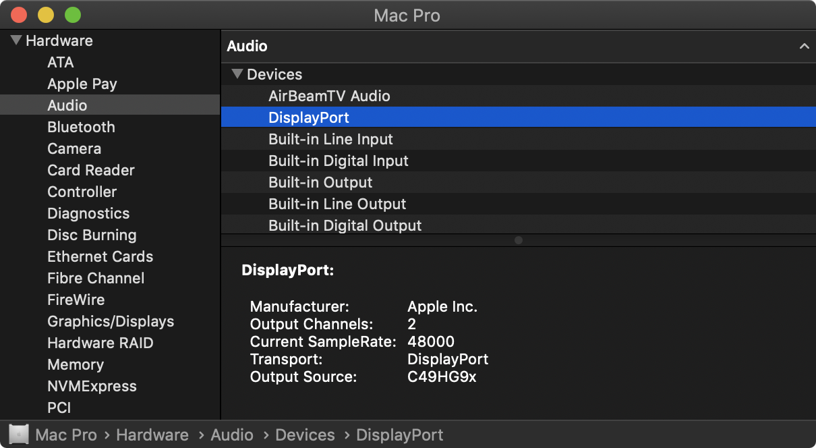The height and width of the screenshot is (448, 816).
Task: Open Bluetooth in the sidebar
Action: (81, 127)
